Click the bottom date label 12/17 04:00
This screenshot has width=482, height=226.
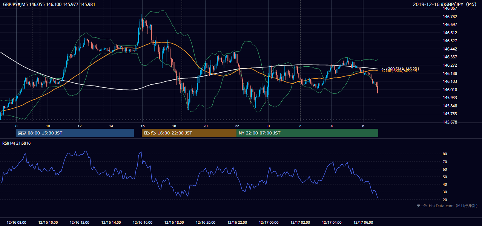click(x=332, y=223)
